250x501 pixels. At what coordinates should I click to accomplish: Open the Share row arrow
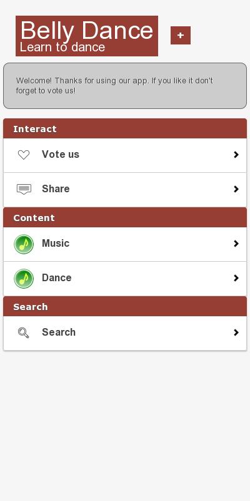click(x=236, y=189)
